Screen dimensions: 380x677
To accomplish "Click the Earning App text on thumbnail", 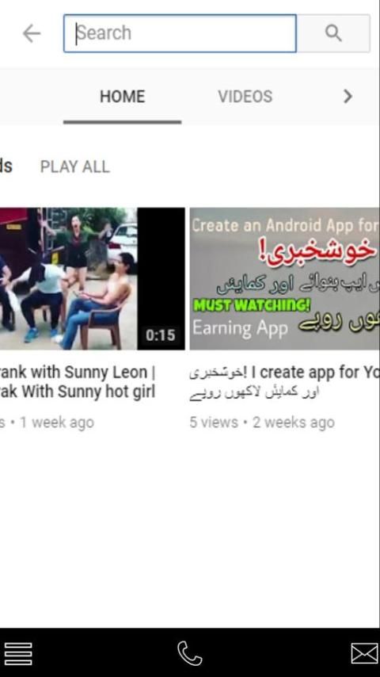I will [x=240, y=328].
